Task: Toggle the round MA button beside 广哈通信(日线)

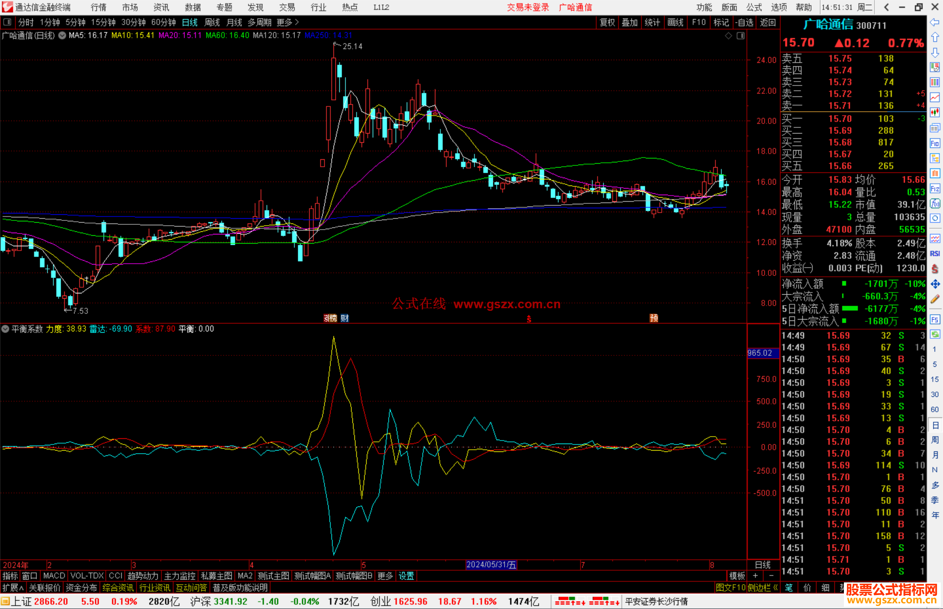Action: pos(62,35)
